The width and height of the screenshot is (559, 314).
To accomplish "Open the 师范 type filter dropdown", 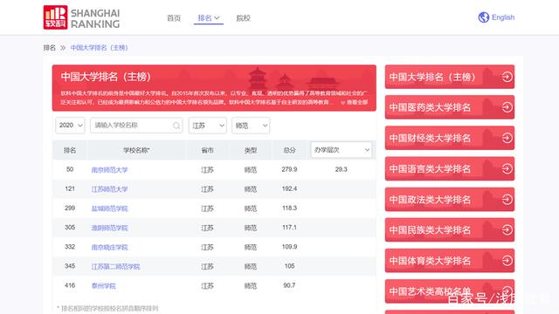I will point(251,126).
